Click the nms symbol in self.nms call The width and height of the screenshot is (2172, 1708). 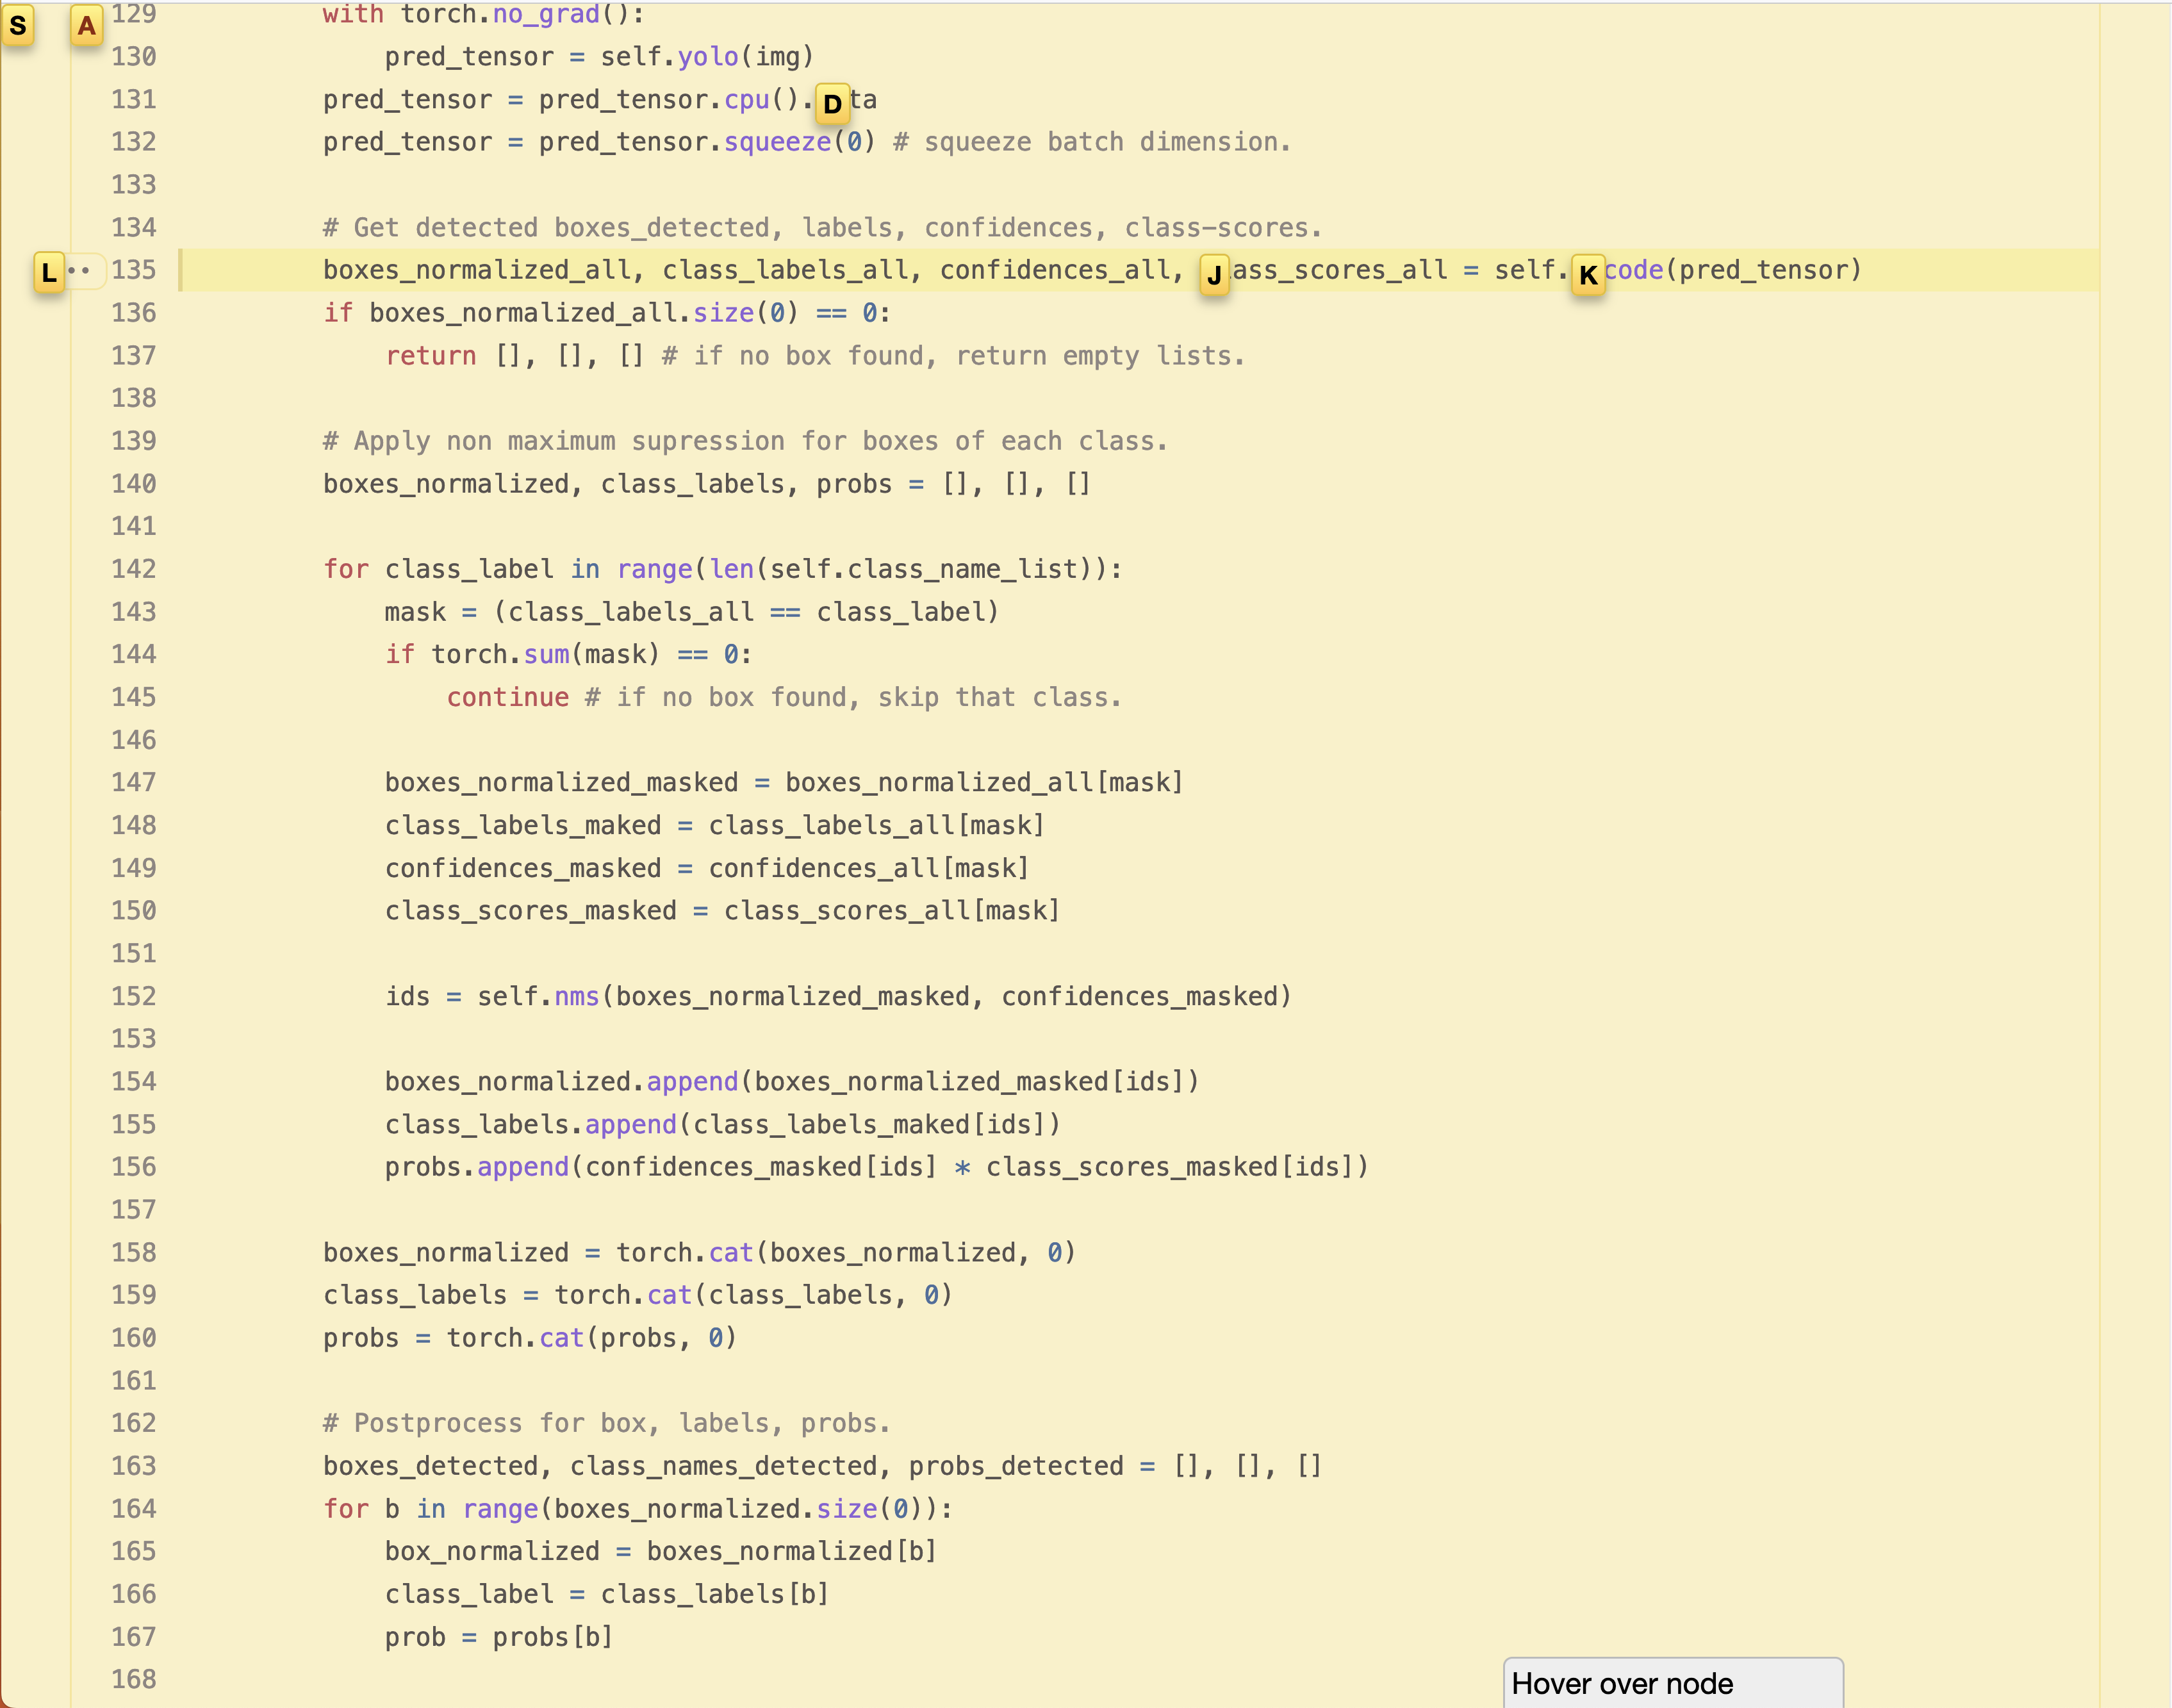(577, 996)
